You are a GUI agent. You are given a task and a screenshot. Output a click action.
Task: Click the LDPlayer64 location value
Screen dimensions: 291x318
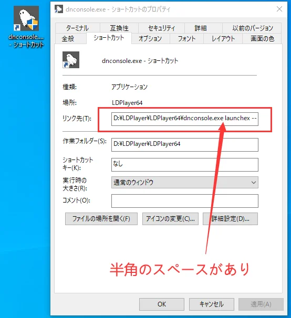click(127, 103)
